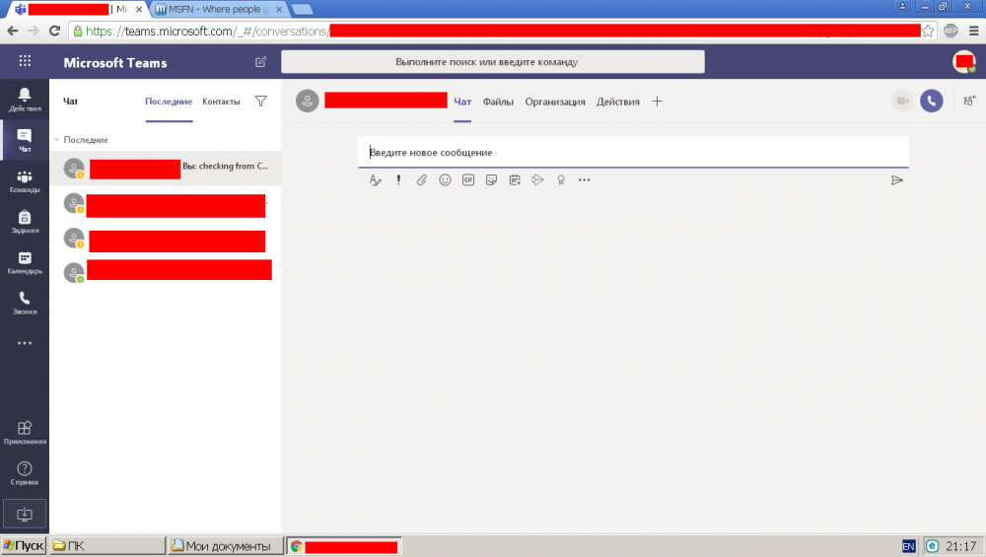Image resolution: width=986 pixels, height=557 pixels.
Task: Switch to the Последние tab
Action: [x=169, y=102]
